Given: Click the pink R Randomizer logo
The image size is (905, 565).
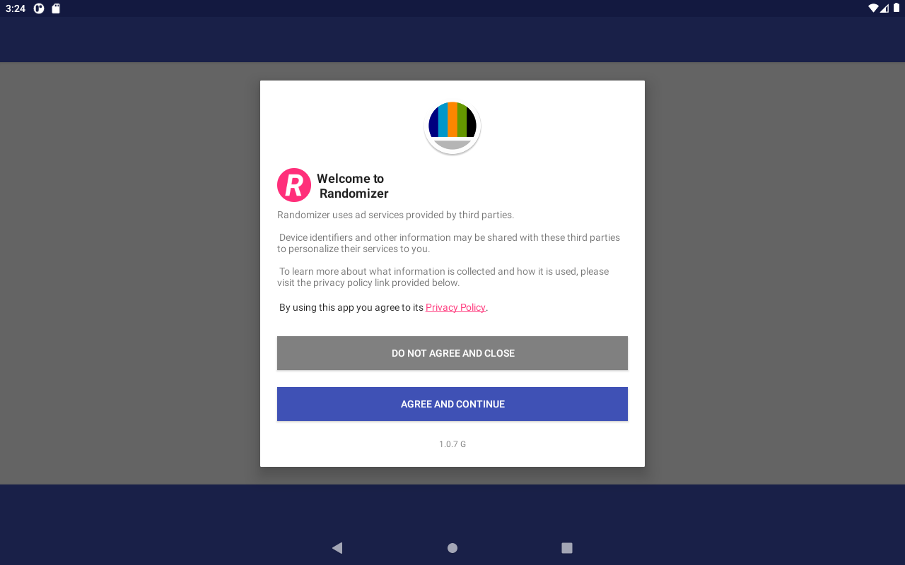Looking at the screenshot, I should (294, 185).
